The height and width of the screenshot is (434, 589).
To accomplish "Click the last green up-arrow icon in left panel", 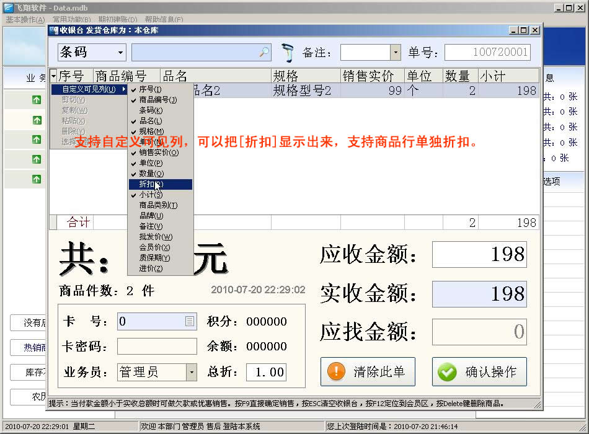I will click(x=37, y=179).
